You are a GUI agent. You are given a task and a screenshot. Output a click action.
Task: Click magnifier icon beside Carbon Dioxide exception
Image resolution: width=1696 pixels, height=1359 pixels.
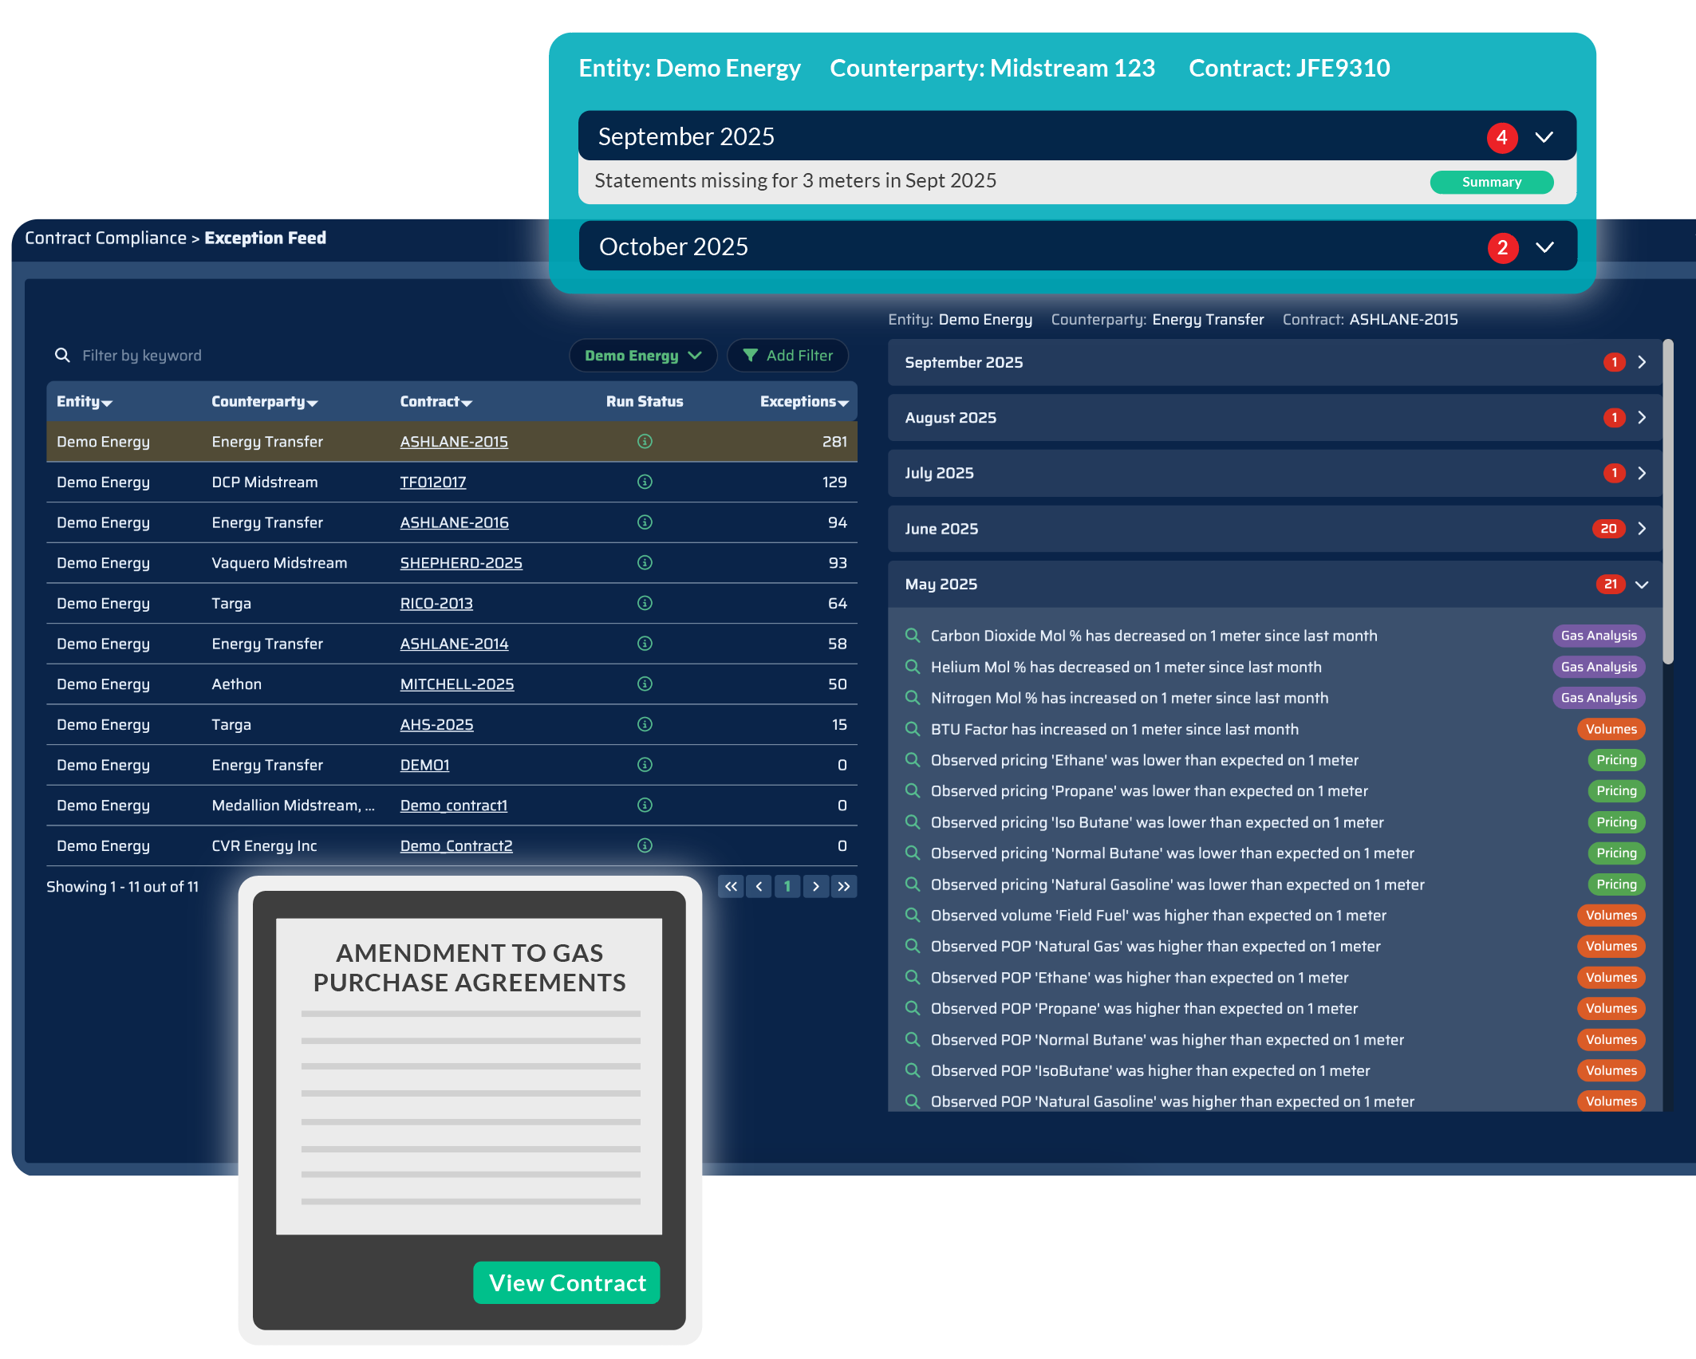pyautogui.click(x=912, y=636)
